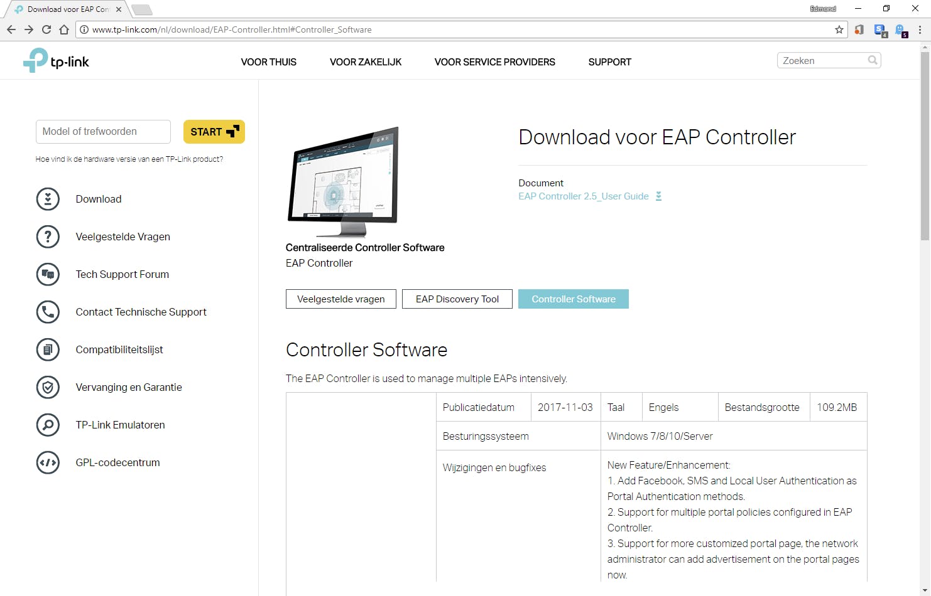Open the EAP Controller 2.5_User Guide link

(584, 196)
